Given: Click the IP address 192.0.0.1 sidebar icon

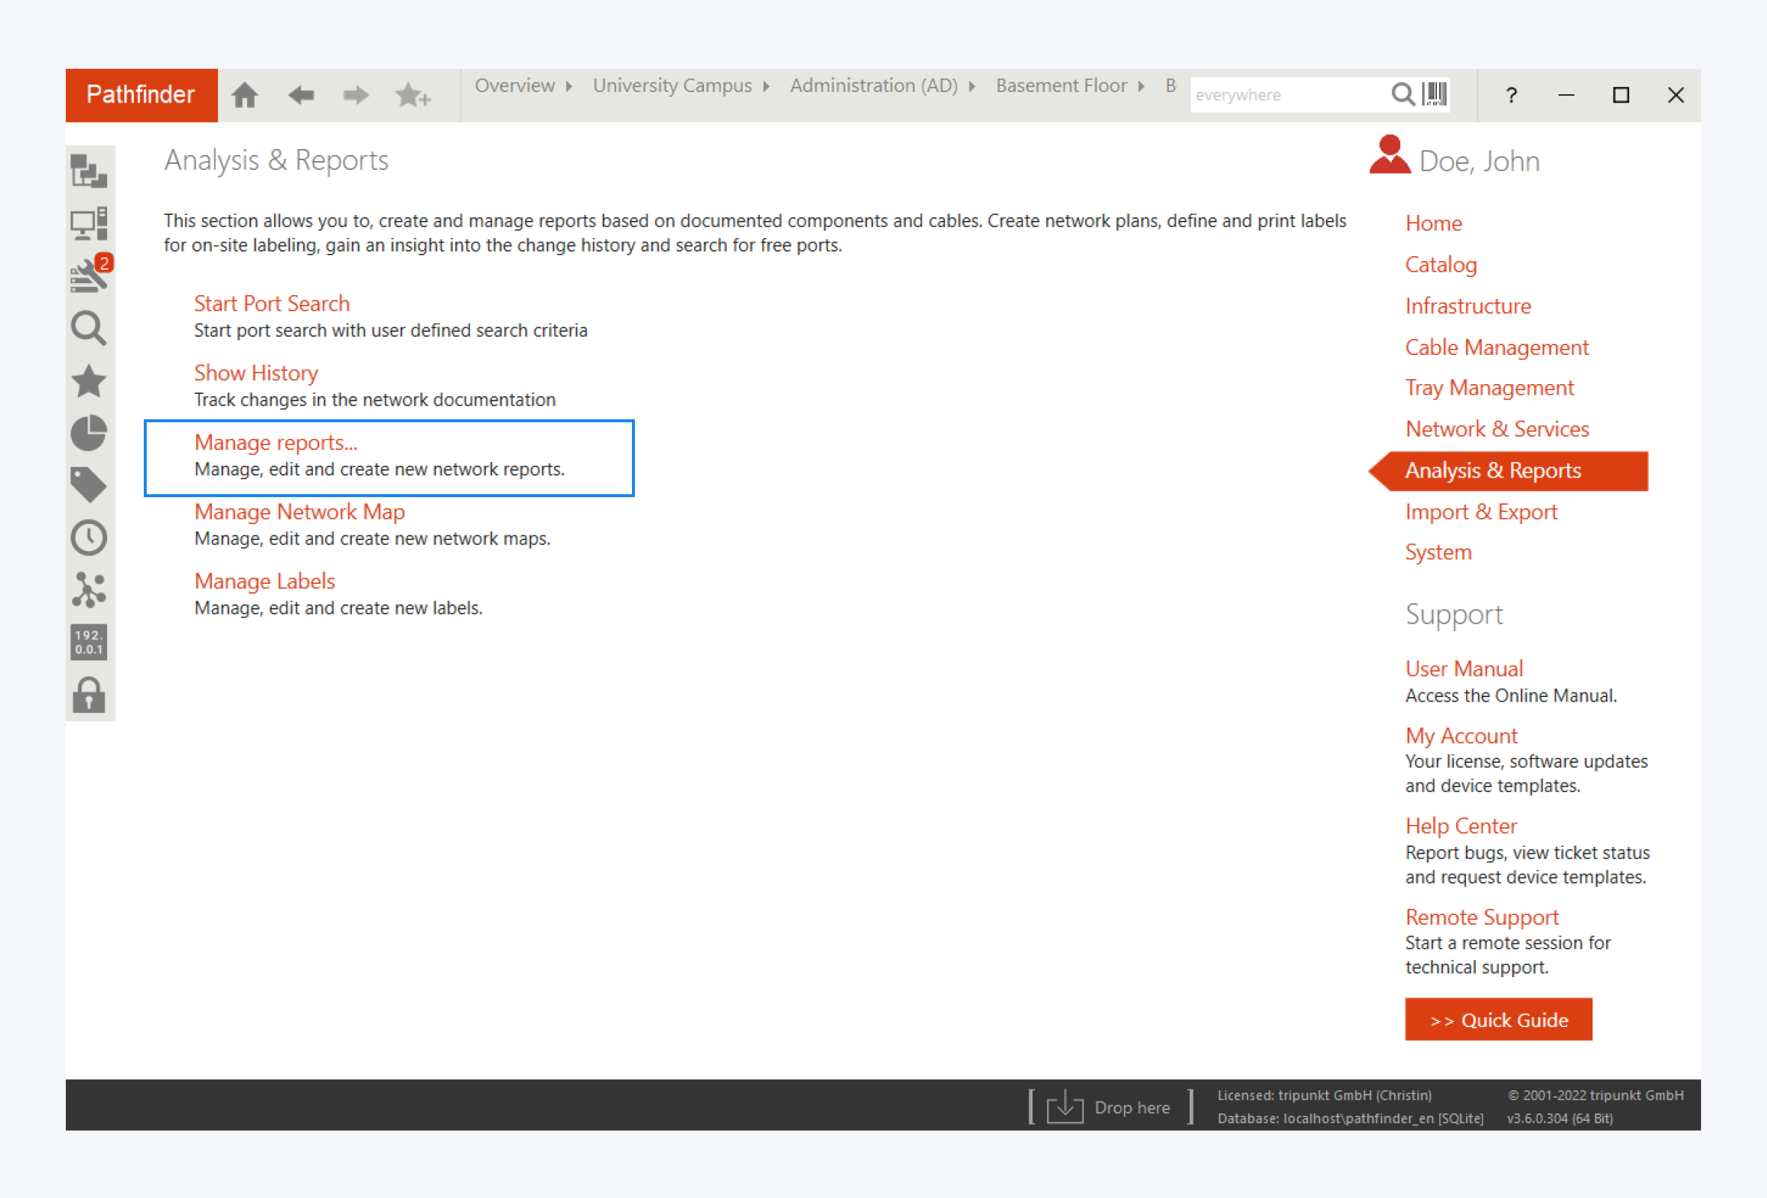Looking at the screenshot, I should [x=89, y=642].
